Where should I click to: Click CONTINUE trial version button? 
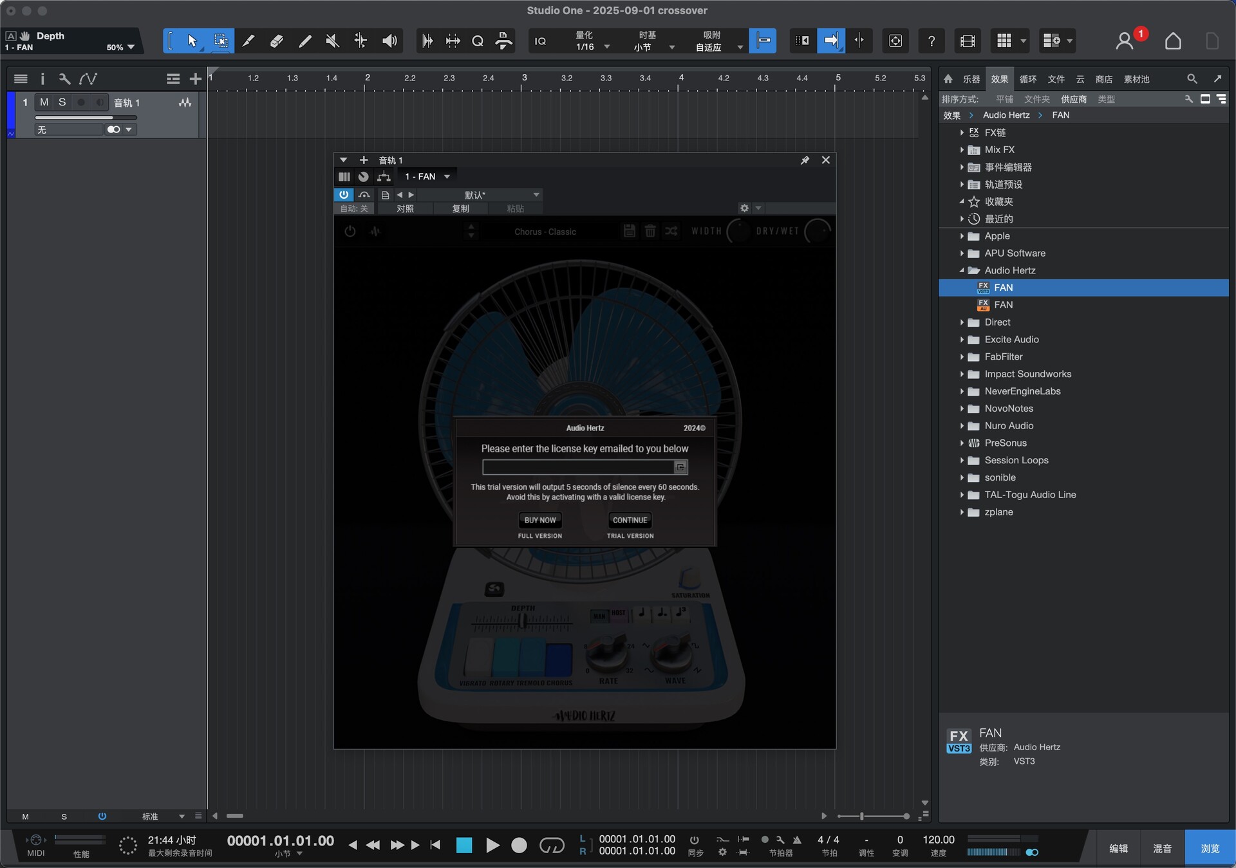tap(630, 520)
